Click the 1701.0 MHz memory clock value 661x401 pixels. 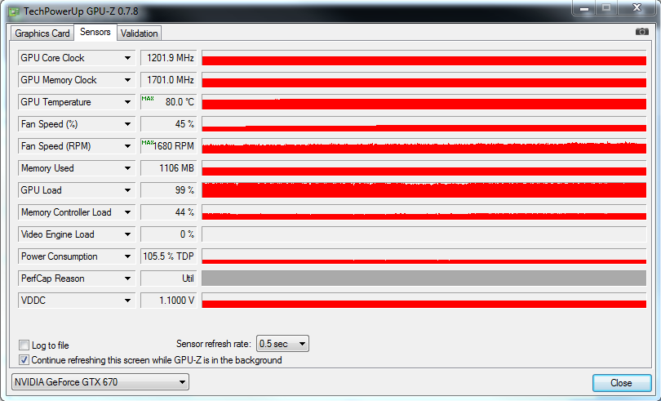coord(169,80)
